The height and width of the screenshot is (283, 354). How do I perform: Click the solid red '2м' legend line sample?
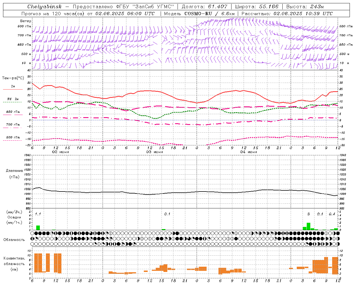pos(13,89)
